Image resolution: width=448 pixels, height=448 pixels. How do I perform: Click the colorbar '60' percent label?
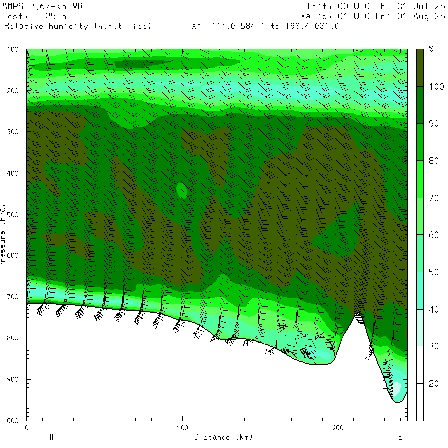coord(434,235)
